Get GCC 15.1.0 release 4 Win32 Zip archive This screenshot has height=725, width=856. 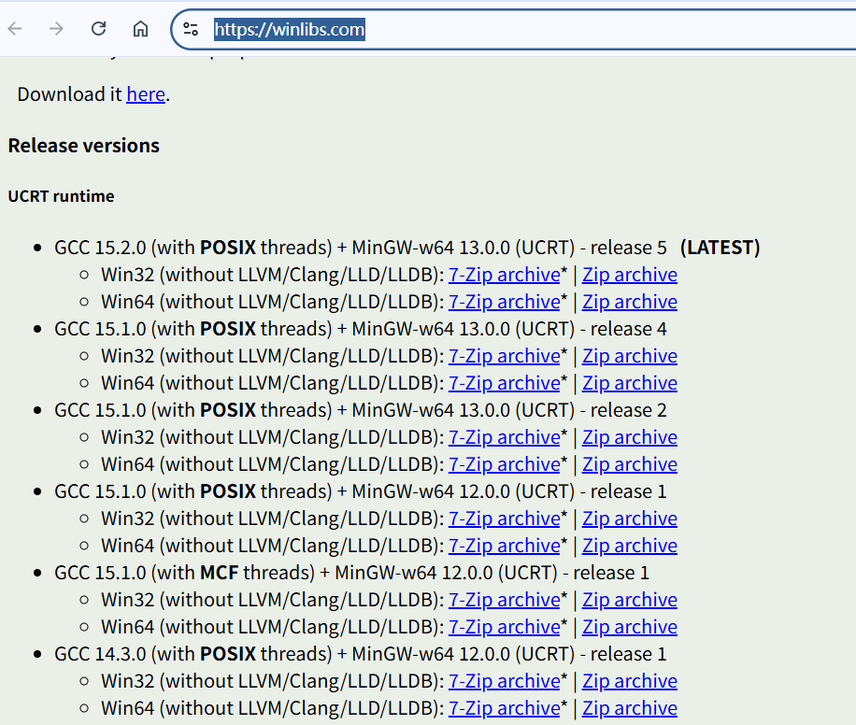[x=629, y=356]
